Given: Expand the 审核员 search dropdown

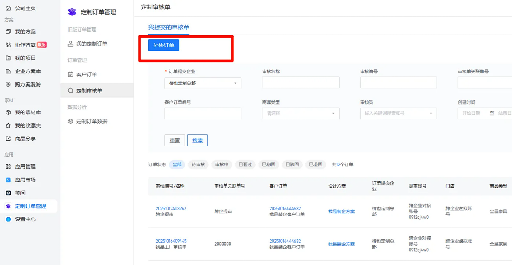Looking at the screenshot, I should 398,114.
